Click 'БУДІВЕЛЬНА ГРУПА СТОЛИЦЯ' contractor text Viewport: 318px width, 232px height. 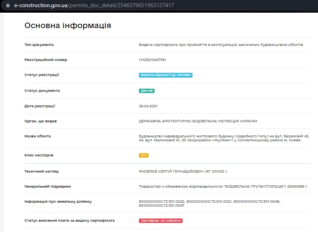point(223,186)
